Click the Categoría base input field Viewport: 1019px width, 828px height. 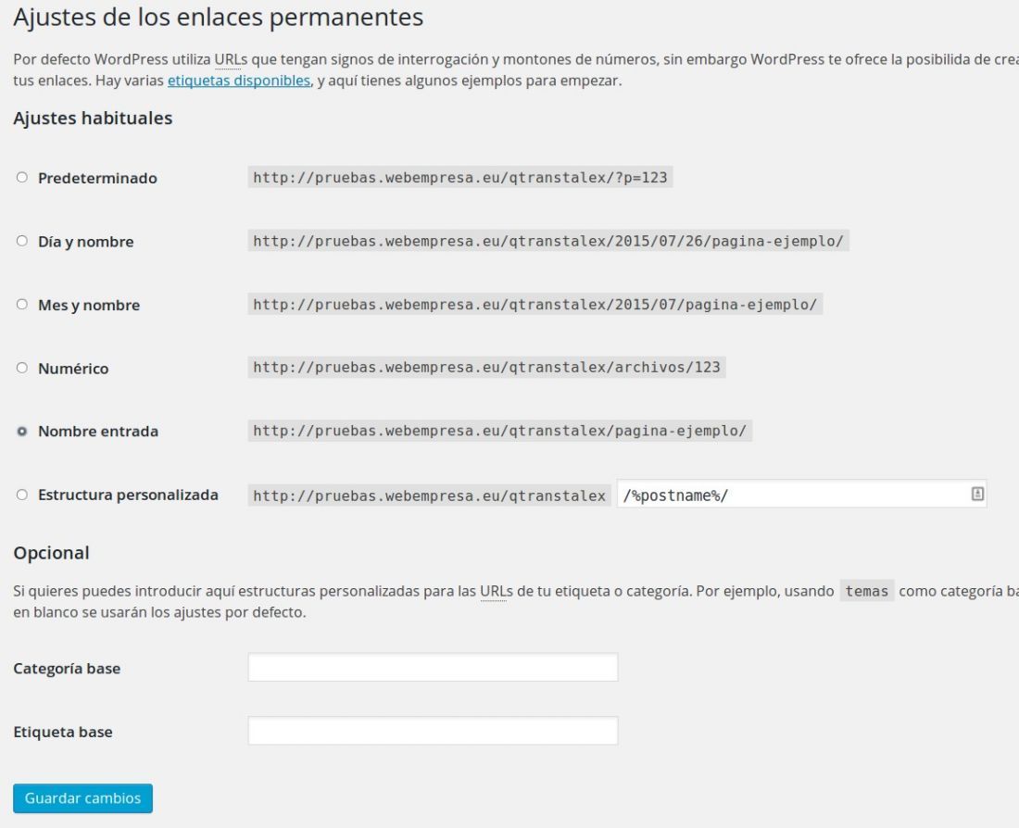coord(433,668)
